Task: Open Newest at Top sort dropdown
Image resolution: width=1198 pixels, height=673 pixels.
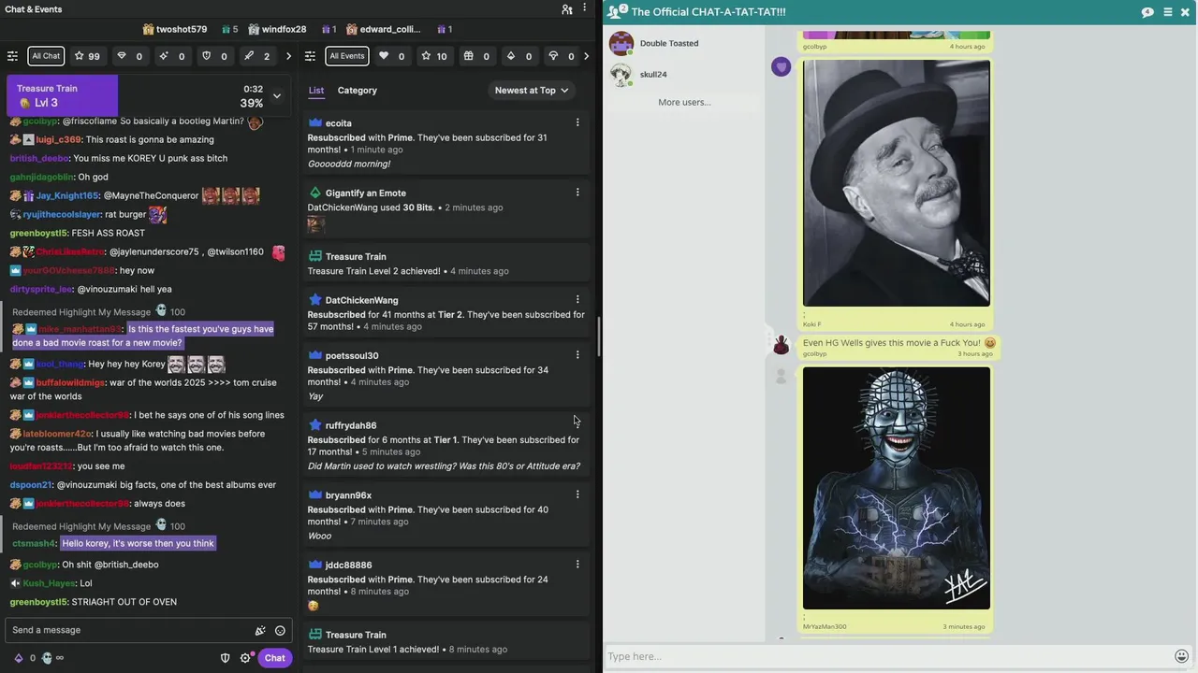Action: [532, 91]
